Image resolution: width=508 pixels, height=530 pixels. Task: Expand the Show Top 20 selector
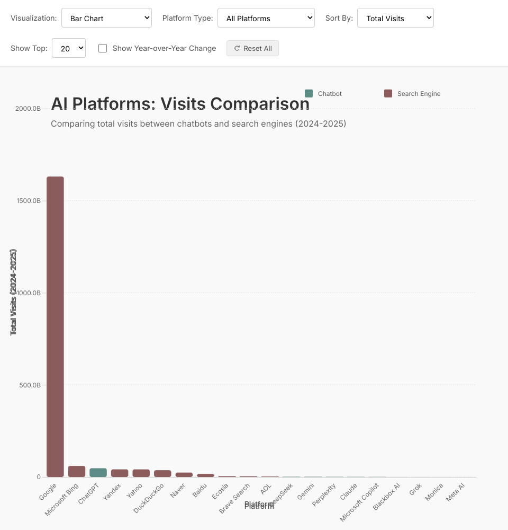pos(68,48)
